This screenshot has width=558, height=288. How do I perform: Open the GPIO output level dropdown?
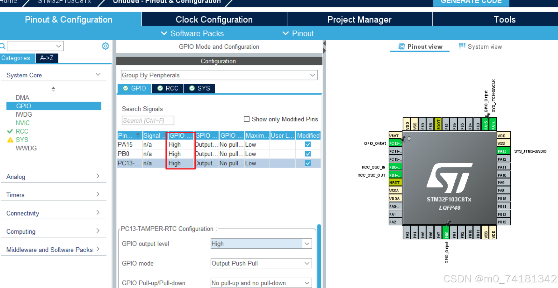[x=261, y=244]
